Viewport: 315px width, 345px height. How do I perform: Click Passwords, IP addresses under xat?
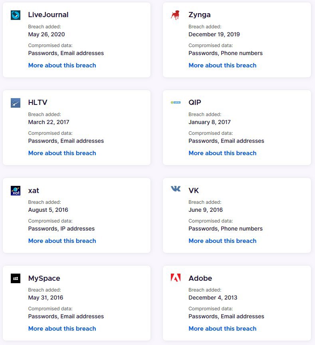[61, 229]
